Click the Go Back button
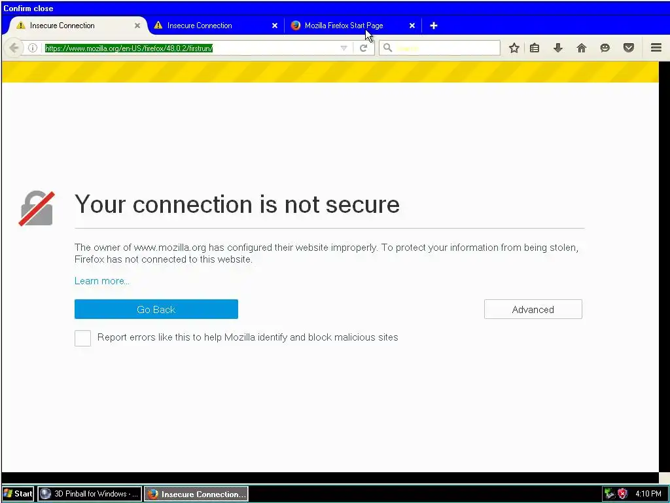 pos(156,309)
